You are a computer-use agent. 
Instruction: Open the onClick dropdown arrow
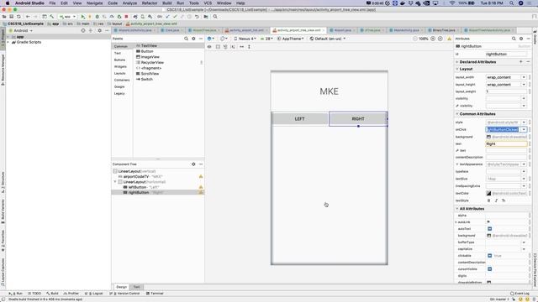coord(524,129)
